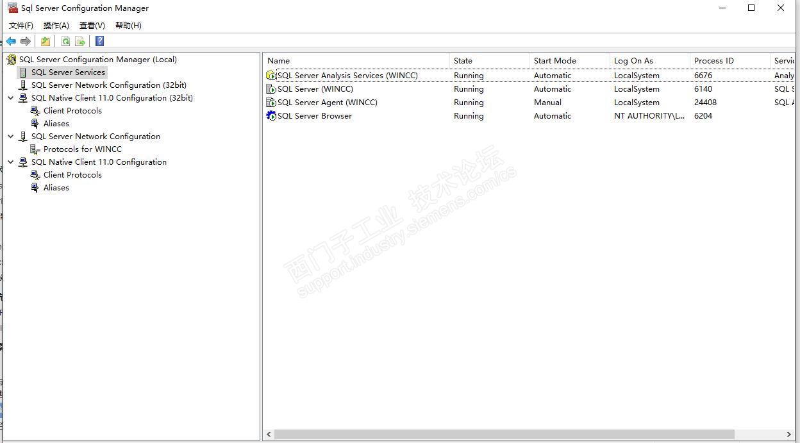This screenshot has height=443, width=800.
Task: Open the 查看(V) menu
Action: (92, 25)
